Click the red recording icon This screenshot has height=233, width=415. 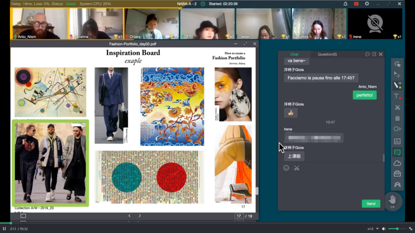click(x=356, y=4)
